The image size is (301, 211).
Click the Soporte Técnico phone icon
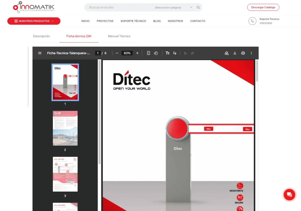(252, 21)
